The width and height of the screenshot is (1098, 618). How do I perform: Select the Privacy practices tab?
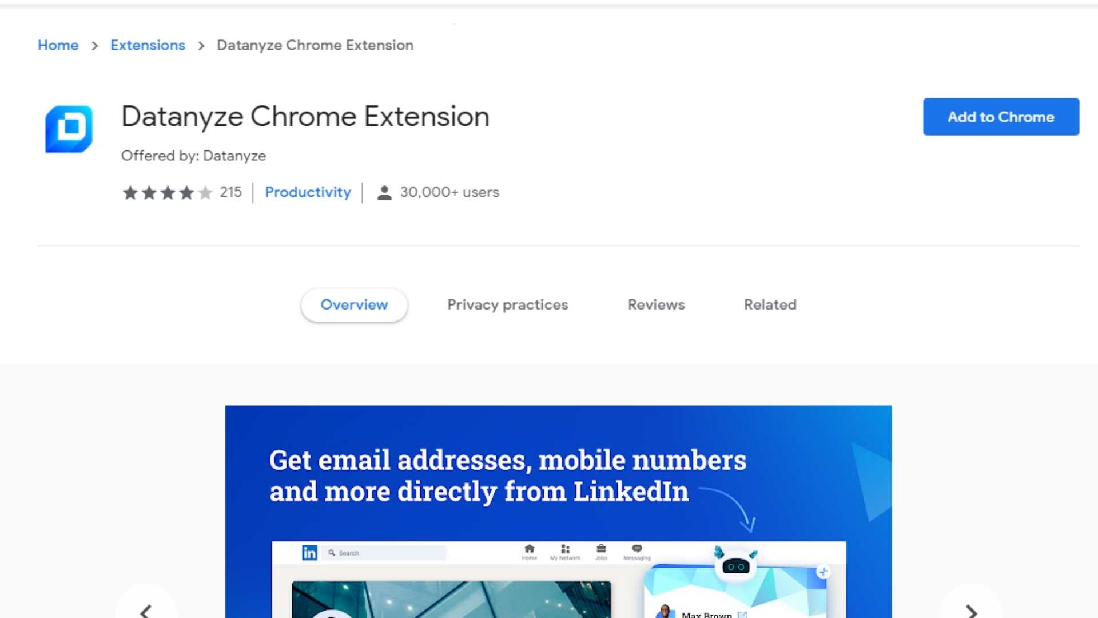point(507,304)
